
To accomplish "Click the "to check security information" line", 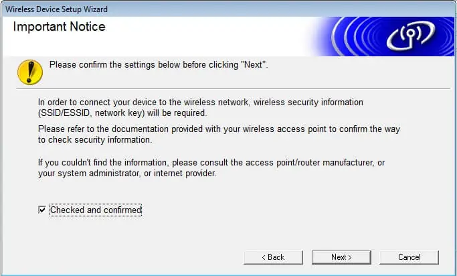I will tap(95, 140).
